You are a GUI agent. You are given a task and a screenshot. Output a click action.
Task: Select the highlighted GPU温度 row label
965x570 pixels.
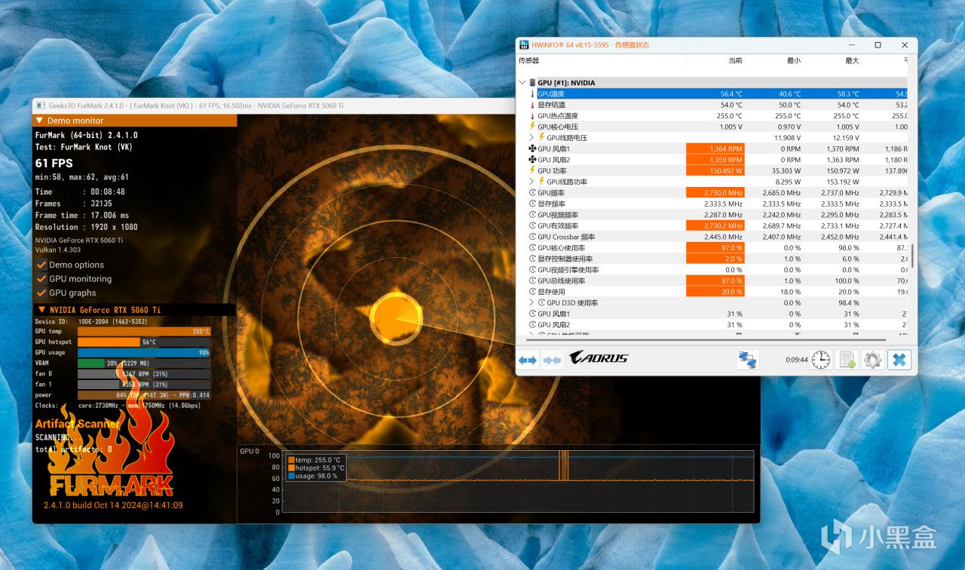(551, 94)
